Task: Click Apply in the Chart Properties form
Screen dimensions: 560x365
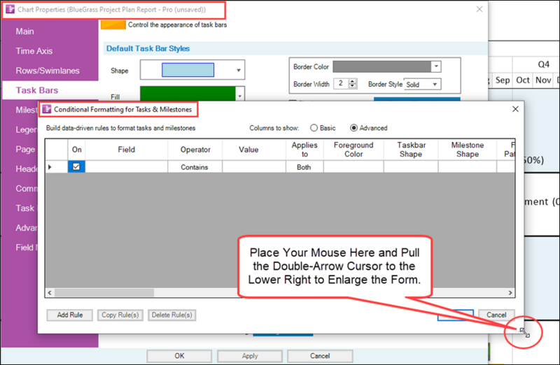Action: click(250, 356)
